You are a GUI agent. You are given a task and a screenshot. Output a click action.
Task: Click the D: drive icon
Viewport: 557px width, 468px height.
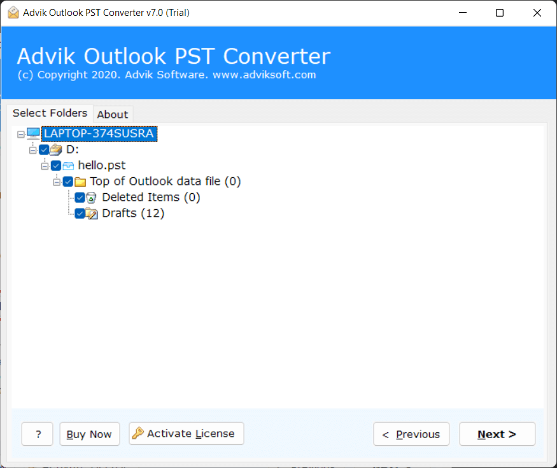[56, 150]
